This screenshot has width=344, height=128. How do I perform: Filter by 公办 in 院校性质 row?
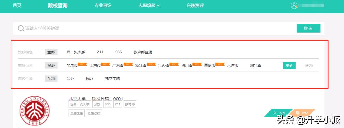(70, 78)
